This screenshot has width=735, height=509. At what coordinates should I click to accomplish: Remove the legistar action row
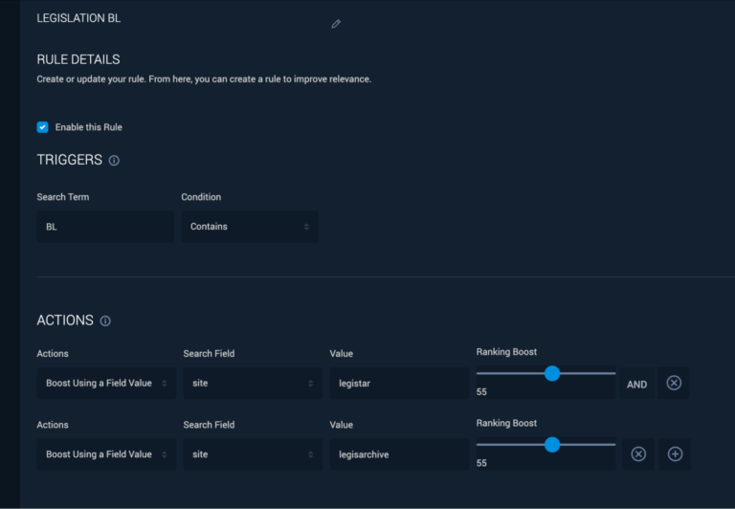674,383
